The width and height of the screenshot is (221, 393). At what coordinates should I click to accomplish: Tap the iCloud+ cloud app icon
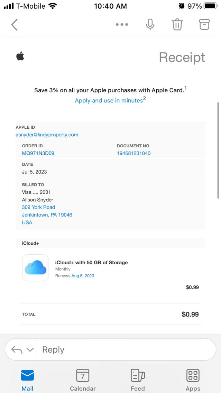point(36,268)
